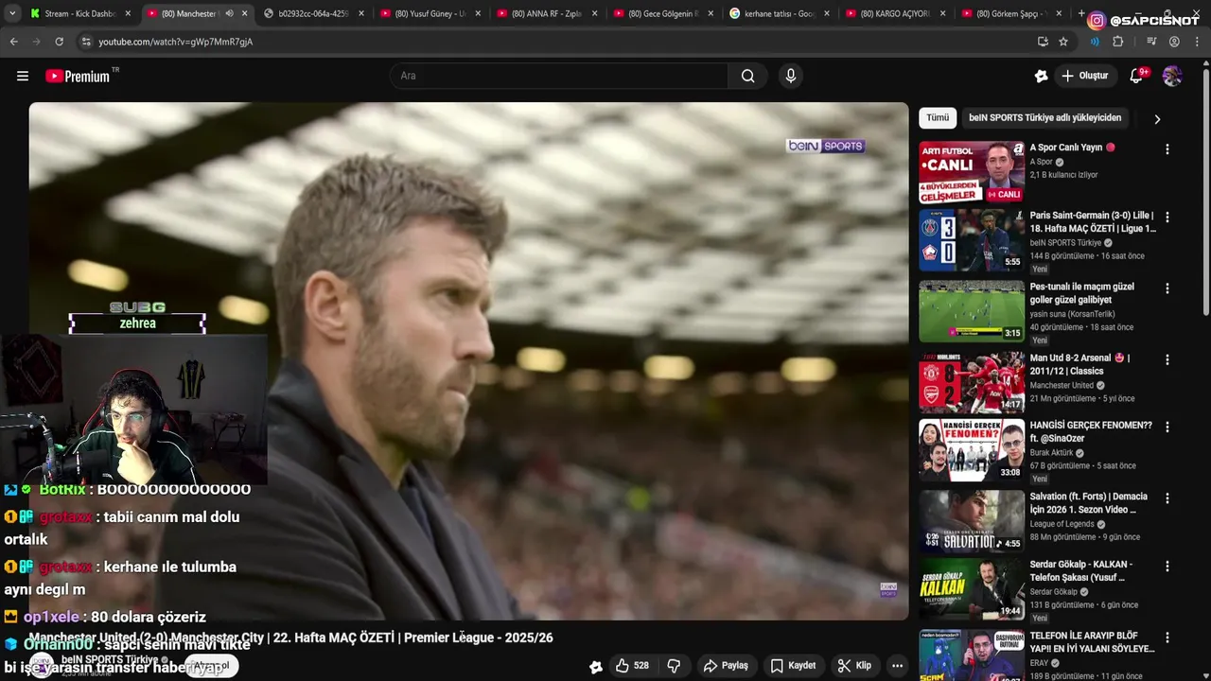Open the Man Utd 8-2 Arsenal thumbnail

pos(972,382)
